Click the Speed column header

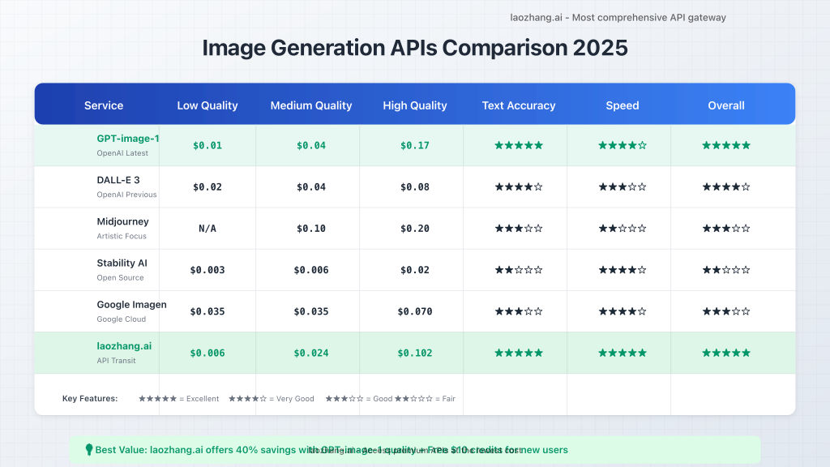click(622, 105)
